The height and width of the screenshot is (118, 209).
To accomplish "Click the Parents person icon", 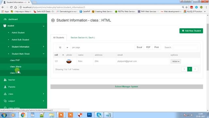I will [5, 87].
